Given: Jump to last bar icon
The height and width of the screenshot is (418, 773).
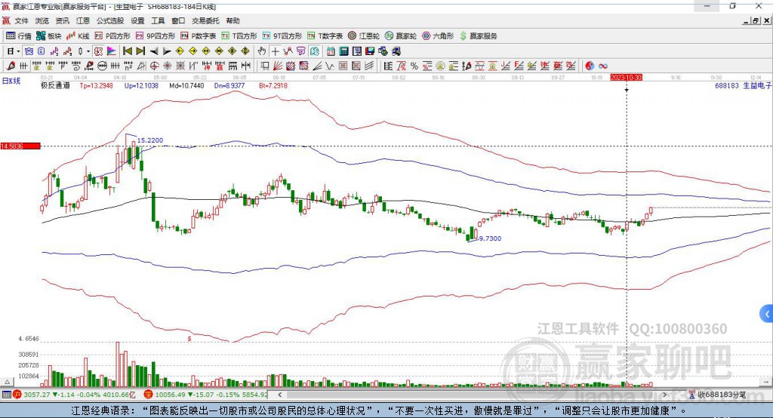Looking at the screenshot, I should coord(140,51).
